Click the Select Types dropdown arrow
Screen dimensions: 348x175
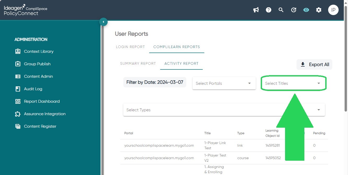[319, 110]
